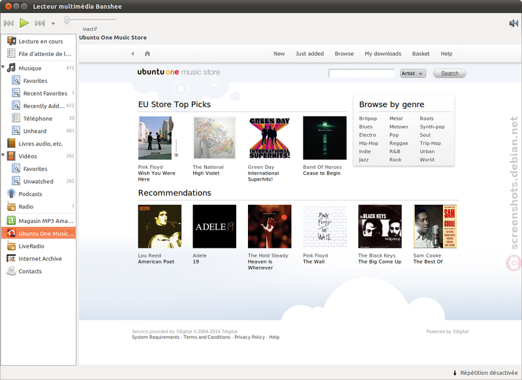Image resolution: width=522 pixels, height=380 pixels.
Task: Open Band Of Horses Cease to Begin cover
Action: (324, 138)
